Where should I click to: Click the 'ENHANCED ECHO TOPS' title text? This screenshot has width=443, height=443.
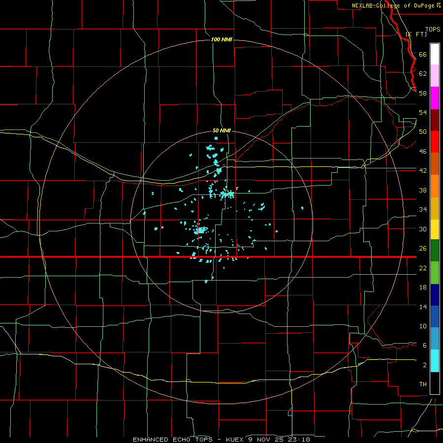(172, 440)
